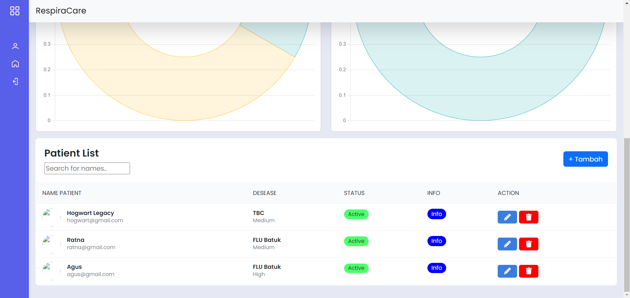Screen dimensions: 630x298
Task: Edit Agus patient entry
Action: [507, 271]
